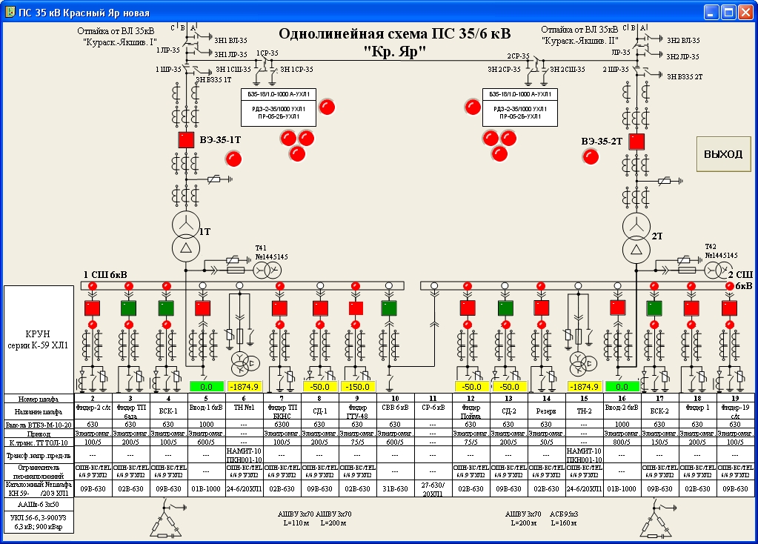This screenshot has height=544, width=758.
Task: Click the 2Т power transformer symbol
Action: [x=636, y=239]
